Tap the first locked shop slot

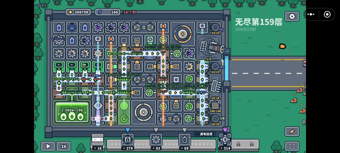pyautogui.click(x=238, y=144)
